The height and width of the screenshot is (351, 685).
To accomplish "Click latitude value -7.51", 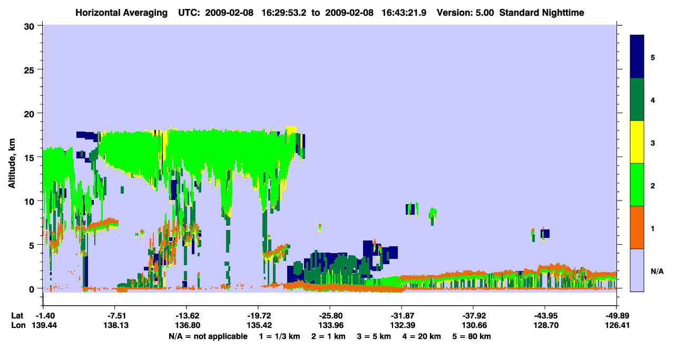I will (x=114, y=316).
